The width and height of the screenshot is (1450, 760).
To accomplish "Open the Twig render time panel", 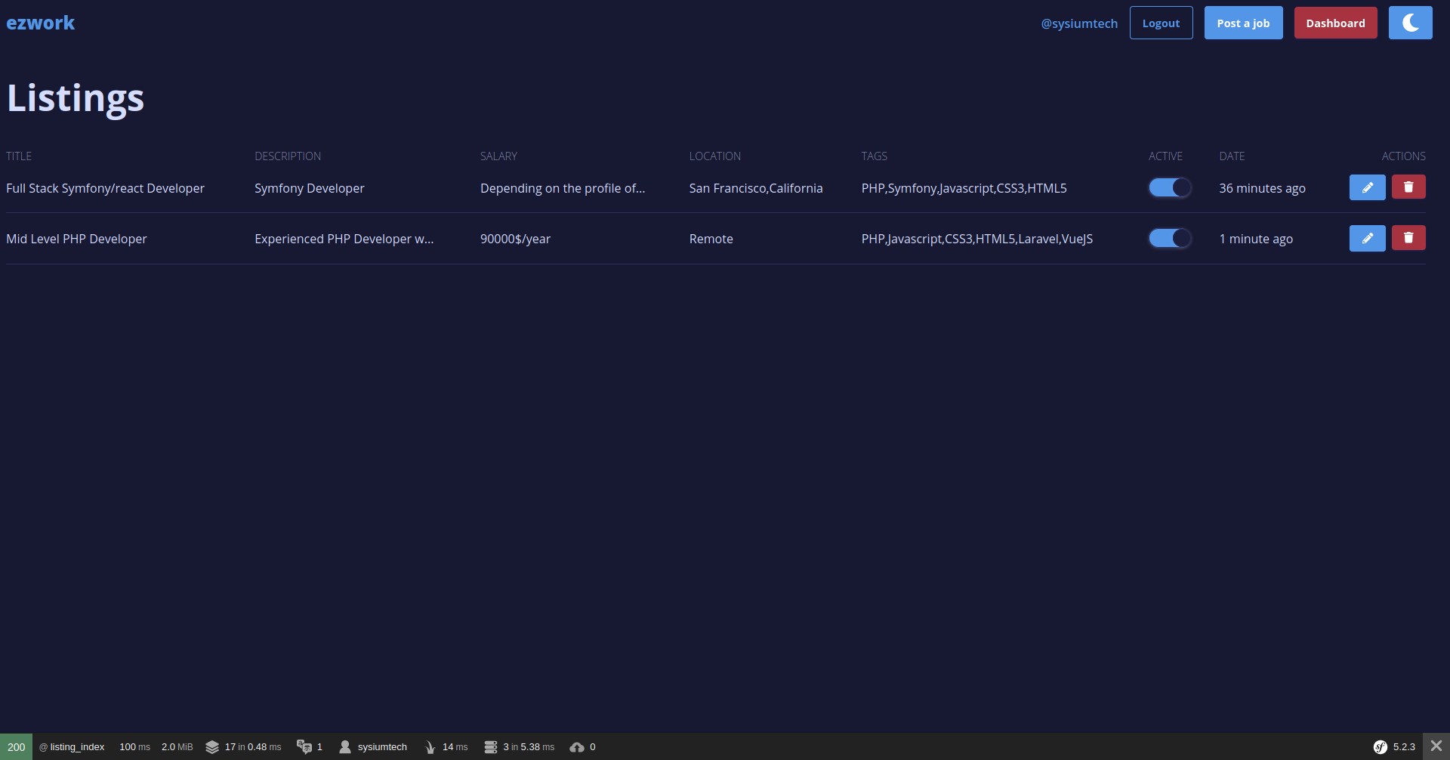I will [446, 746].
